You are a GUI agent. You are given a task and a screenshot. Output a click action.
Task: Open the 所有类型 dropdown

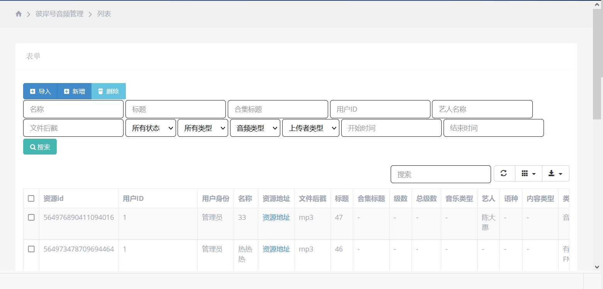click(x=203, y=128)
